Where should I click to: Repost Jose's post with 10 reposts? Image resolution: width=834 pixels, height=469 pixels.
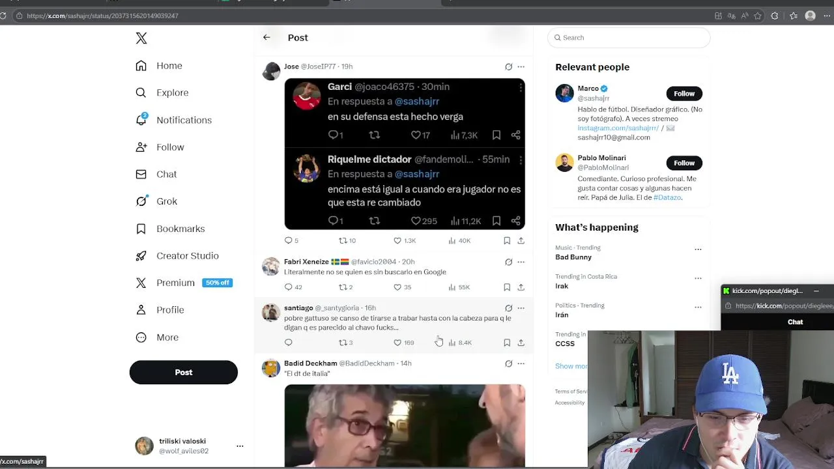click(x=347, y=240)
